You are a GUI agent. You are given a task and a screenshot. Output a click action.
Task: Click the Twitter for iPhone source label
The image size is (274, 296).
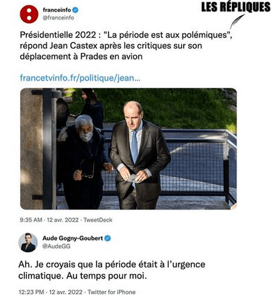pos(112,292)
